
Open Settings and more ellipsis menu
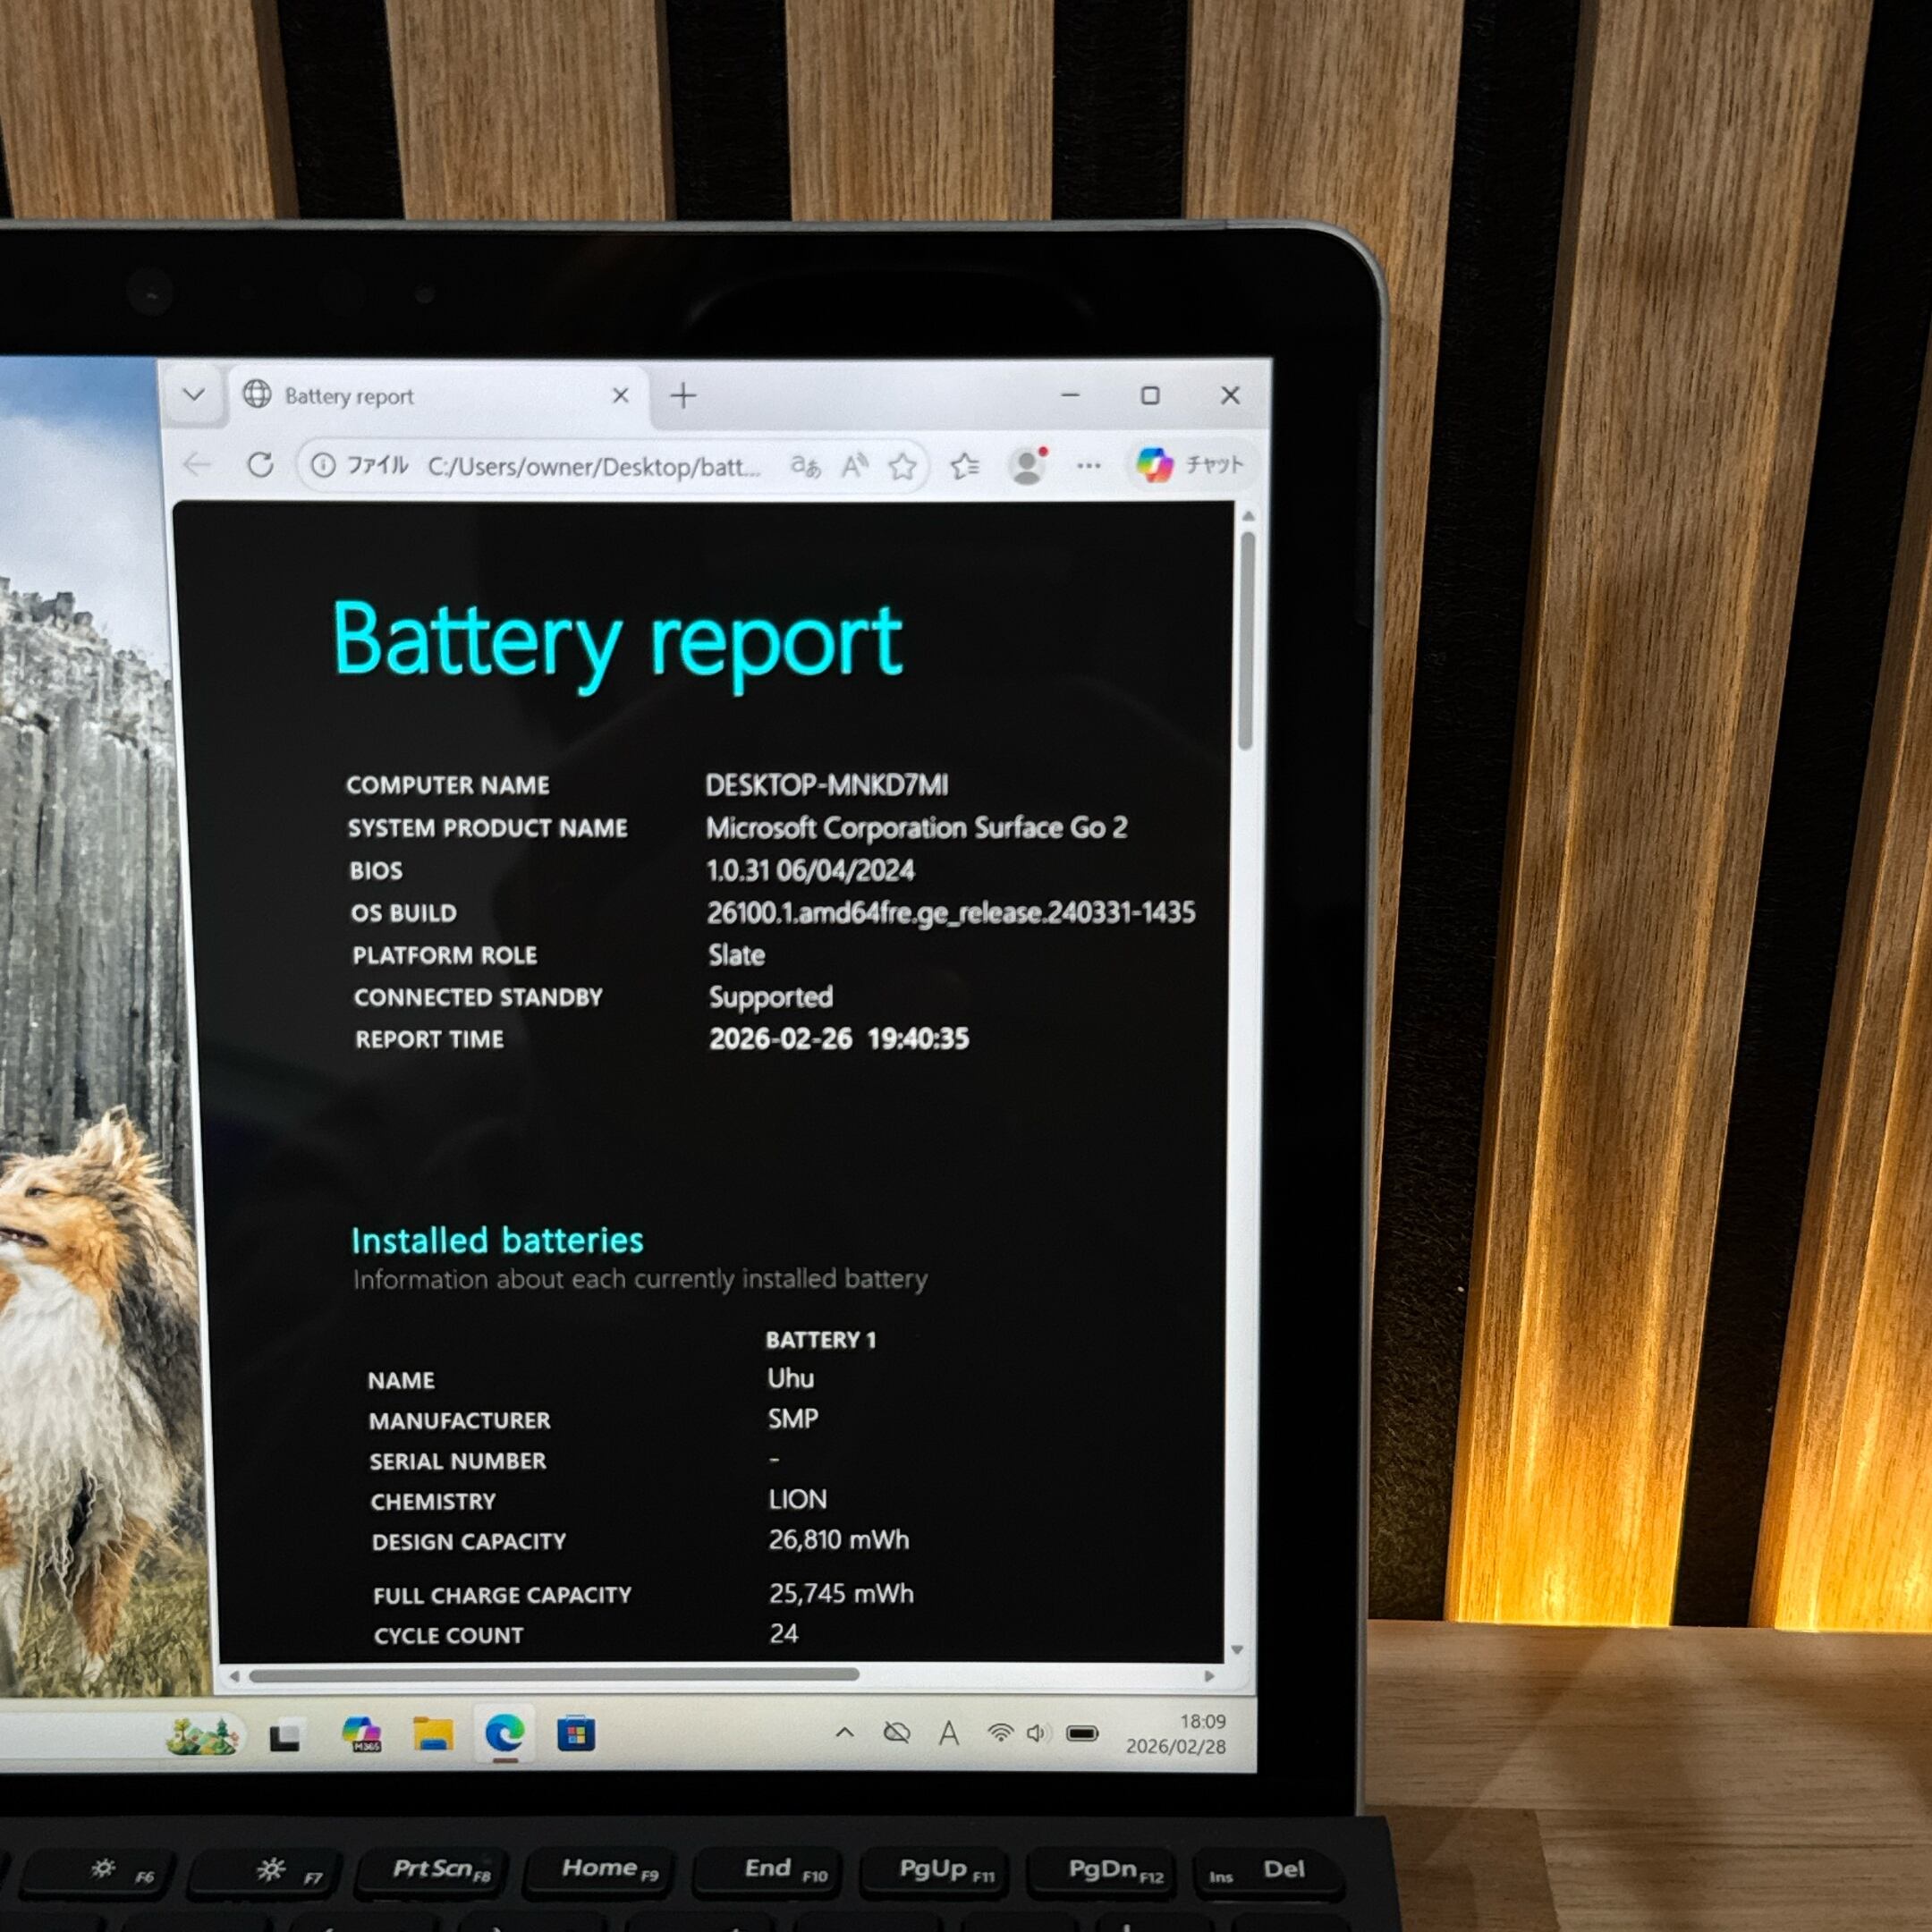coord(1088,466)
